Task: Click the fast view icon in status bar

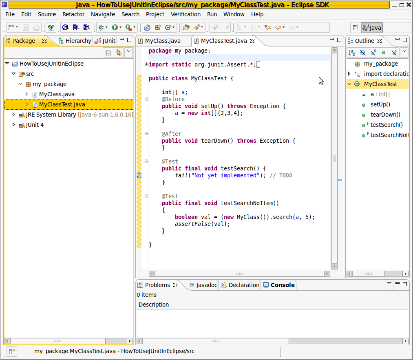Action: pos(12,351)
